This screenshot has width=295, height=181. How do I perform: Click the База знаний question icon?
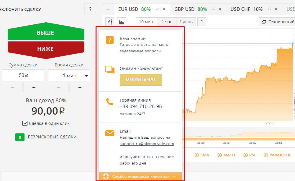[110, 40]
